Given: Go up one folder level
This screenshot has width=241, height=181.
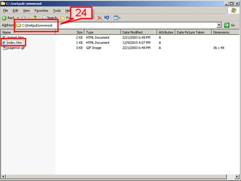Looking at the screenshot, I should (x=35, y=18).
